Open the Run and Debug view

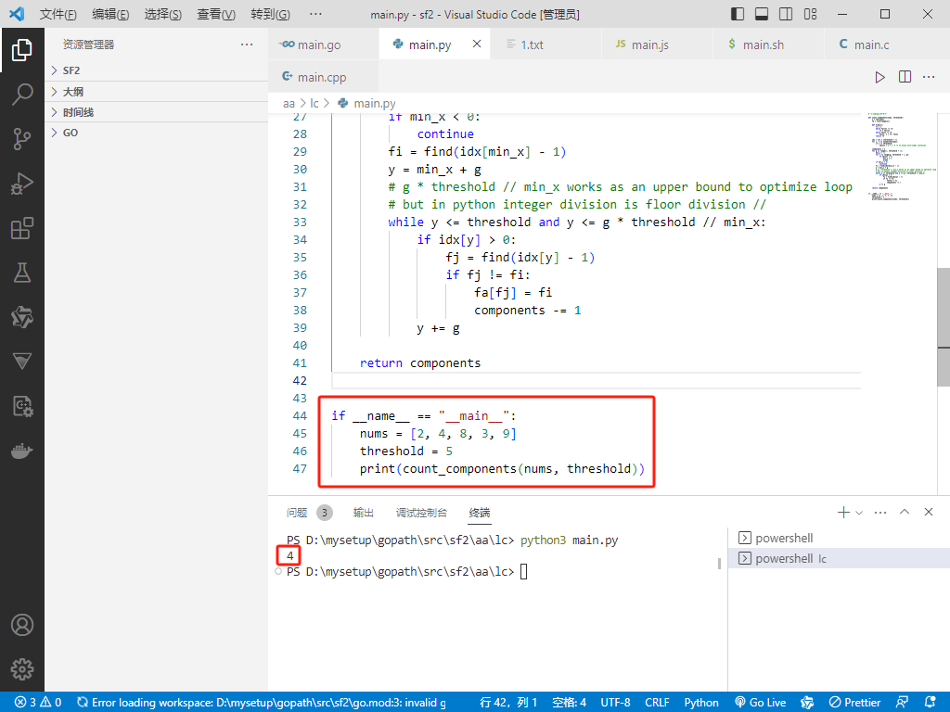[x=22, y=184]
